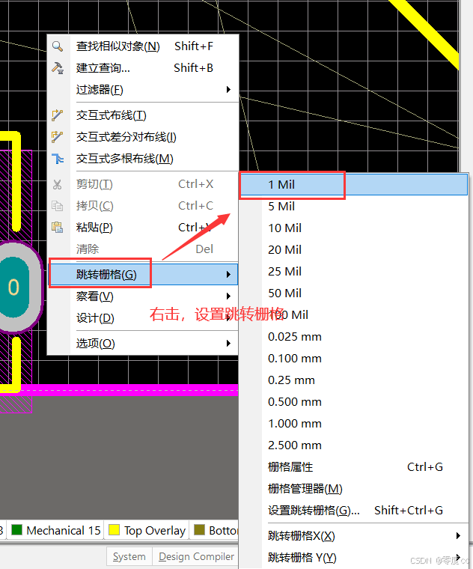Open the 跳转栅格(G) submenu item

pyautogui.click(x=143, y=274)
